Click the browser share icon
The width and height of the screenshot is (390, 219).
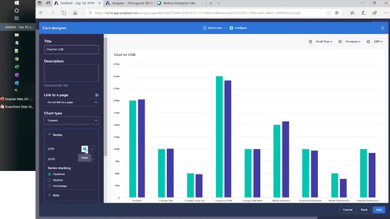tap(374, 13)
